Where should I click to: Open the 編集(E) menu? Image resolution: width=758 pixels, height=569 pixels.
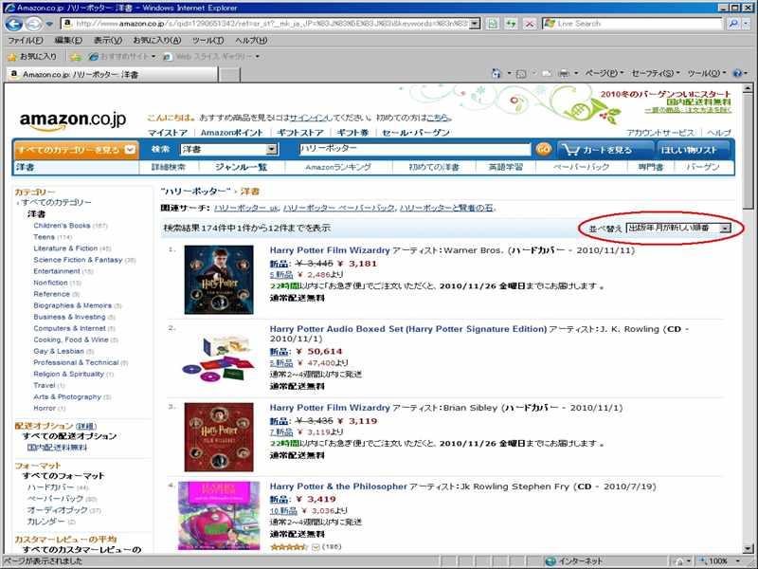(x=68, y=40)
